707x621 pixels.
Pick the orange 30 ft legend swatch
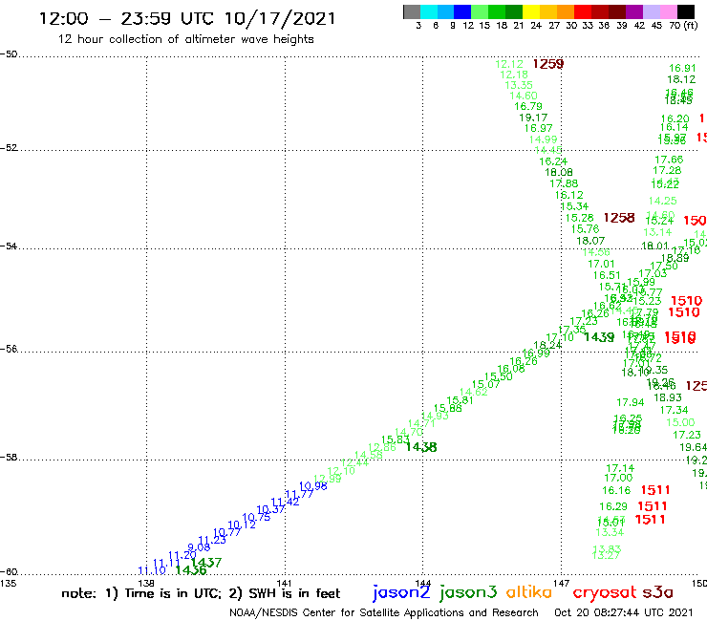pos(566,11)
